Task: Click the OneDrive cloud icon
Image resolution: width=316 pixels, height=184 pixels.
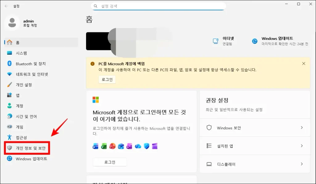Action: tap(138, 146)
